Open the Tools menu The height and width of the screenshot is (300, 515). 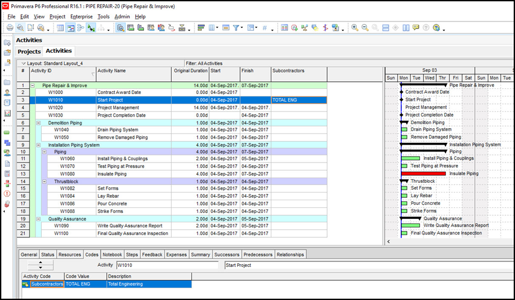tap(103, 16)
